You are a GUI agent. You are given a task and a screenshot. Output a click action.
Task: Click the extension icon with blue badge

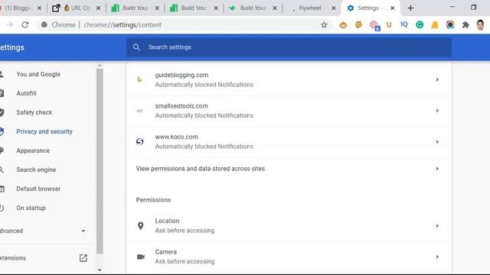click(374, 25)
